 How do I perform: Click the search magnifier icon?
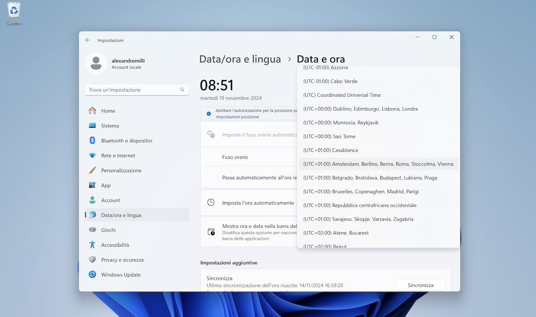pyautogui.click(x=182, y=90)
